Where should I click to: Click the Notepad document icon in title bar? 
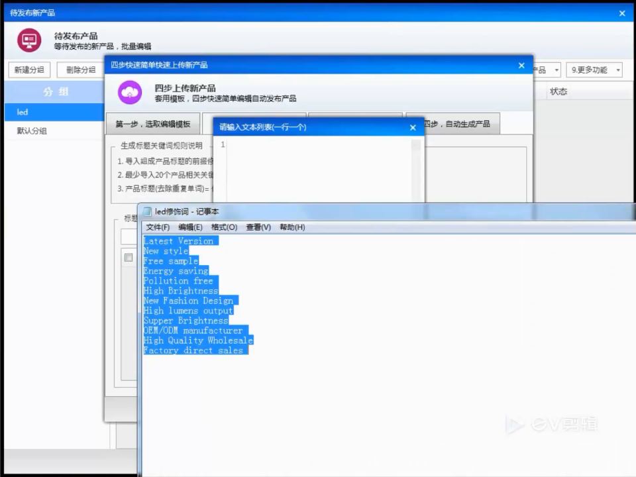click(x=147, y=211)
